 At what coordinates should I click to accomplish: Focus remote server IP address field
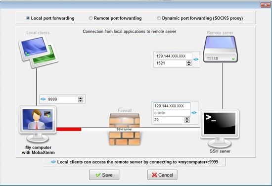tap(173, 56)
